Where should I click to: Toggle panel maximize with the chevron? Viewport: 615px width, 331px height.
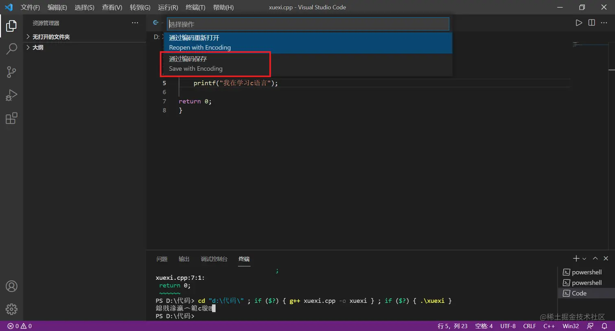point(595,258)
